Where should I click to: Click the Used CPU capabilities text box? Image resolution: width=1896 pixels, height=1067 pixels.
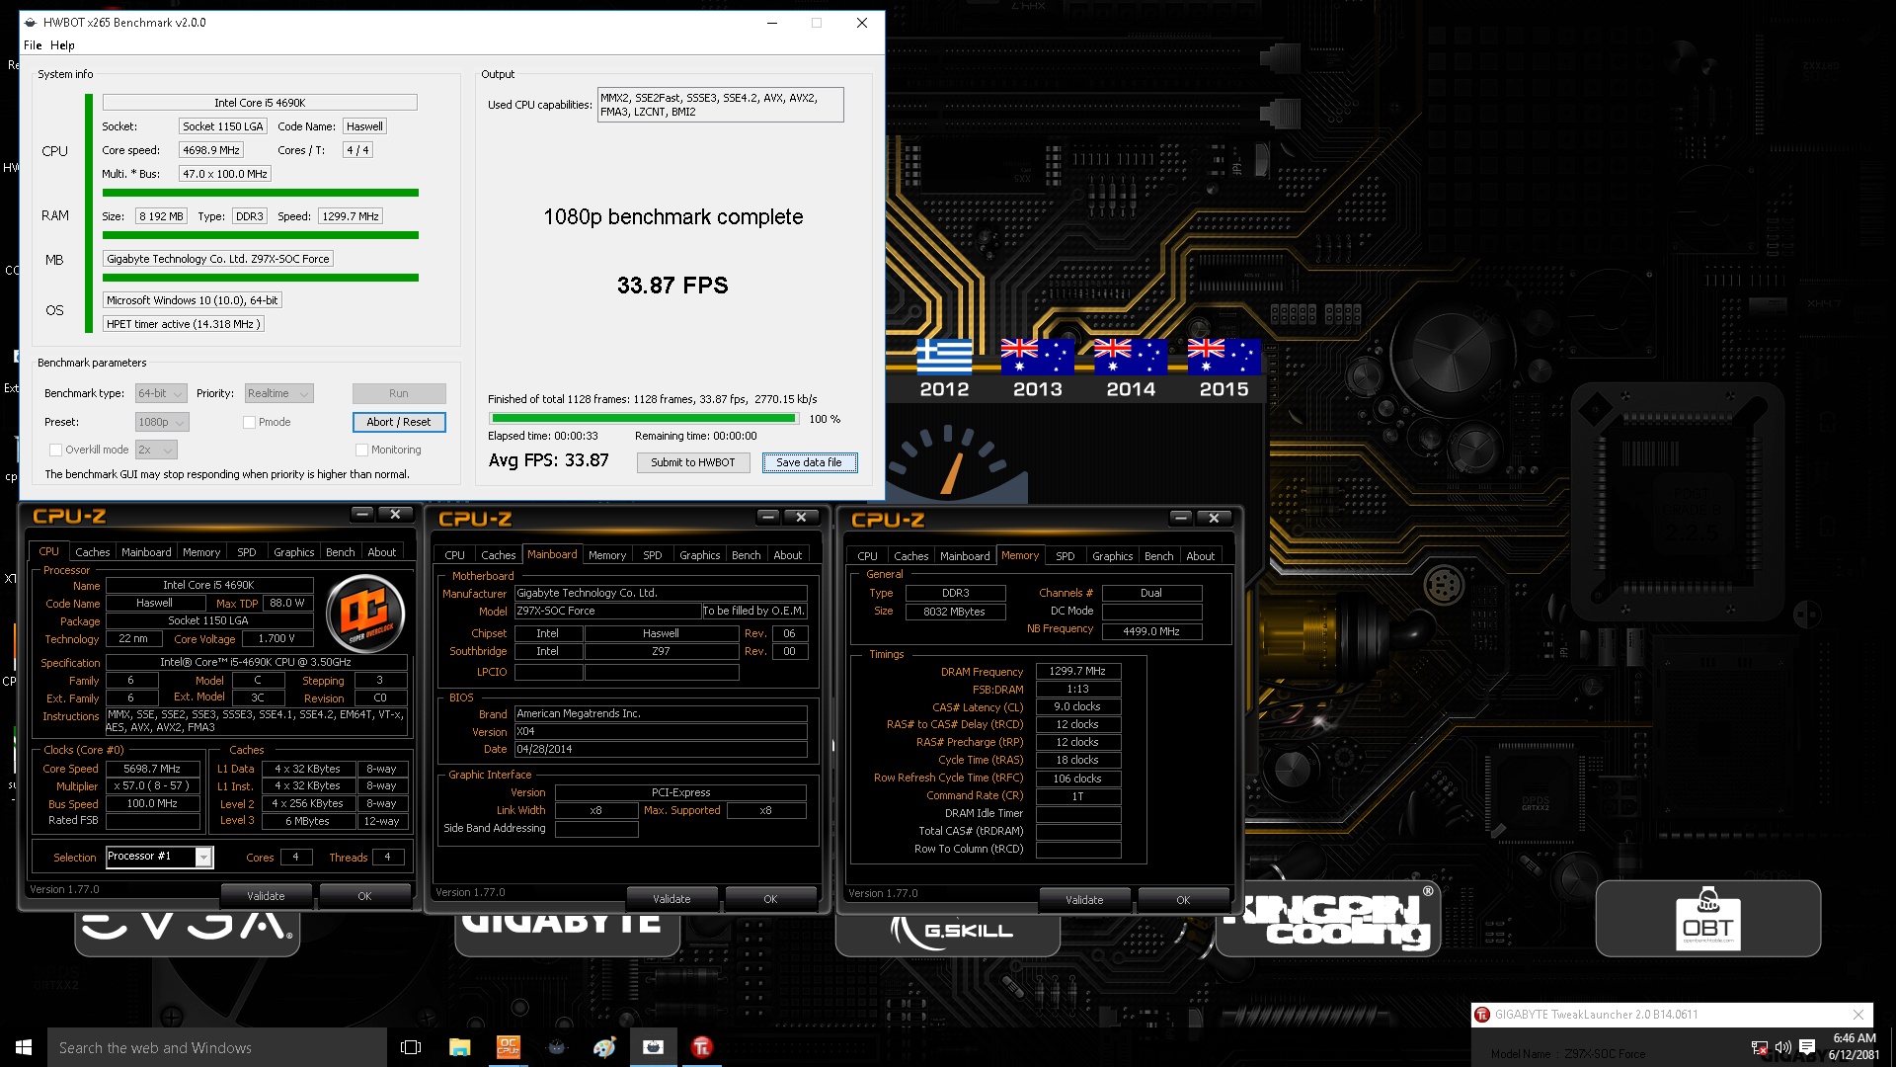click(x=721, y=105)
